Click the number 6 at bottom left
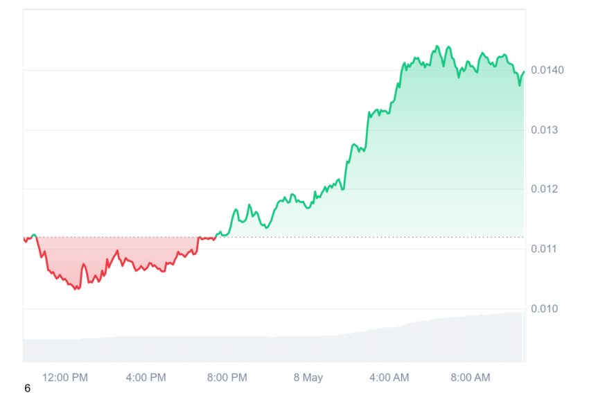The height and width of the screenshot is (393, 589). click(27, 388)
